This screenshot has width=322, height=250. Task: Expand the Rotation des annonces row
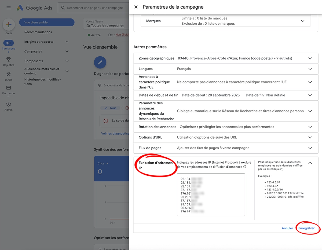[x=310, y=127]
